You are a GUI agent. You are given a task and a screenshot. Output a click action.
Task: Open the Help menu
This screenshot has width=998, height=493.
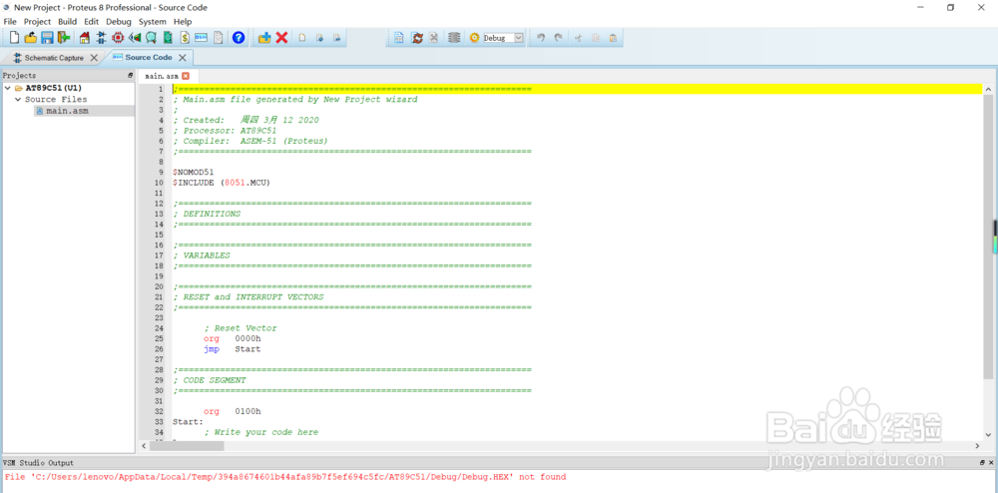183,22
